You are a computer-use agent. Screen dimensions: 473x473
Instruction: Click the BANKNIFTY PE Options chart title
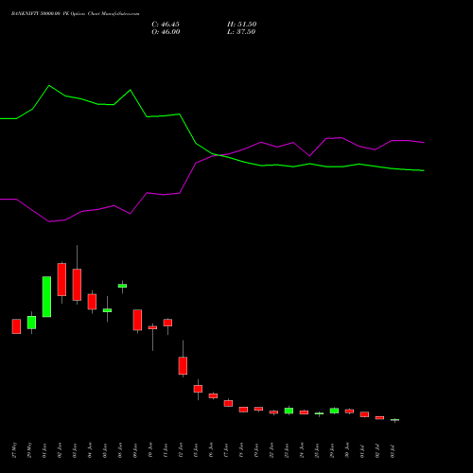click(x=75, y=14)
